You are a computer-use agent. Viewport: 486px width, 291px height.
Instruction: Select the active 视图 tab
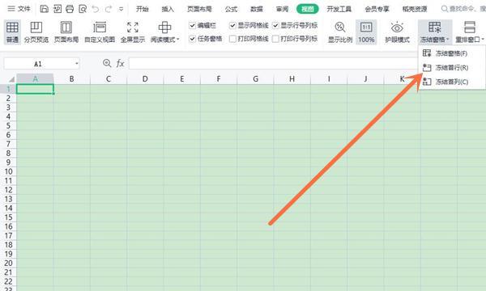pyautogui.click(x=308, y=9)
